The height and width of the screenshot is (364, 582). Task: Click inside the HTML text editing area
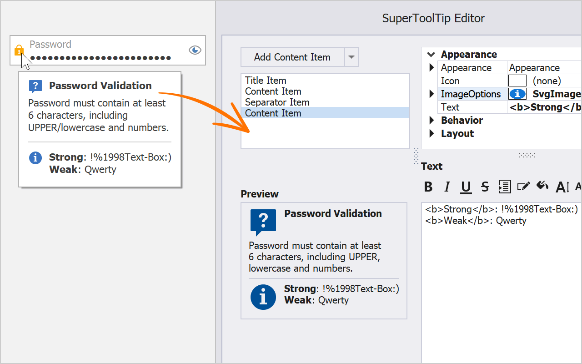tap(500, 282)
